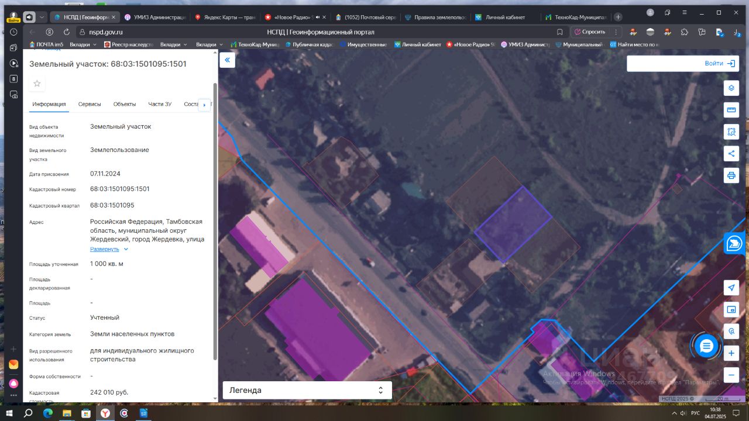The image size is (749, 421).
Task: Open the browser history clock in sidebar
Action: [13, 32]
